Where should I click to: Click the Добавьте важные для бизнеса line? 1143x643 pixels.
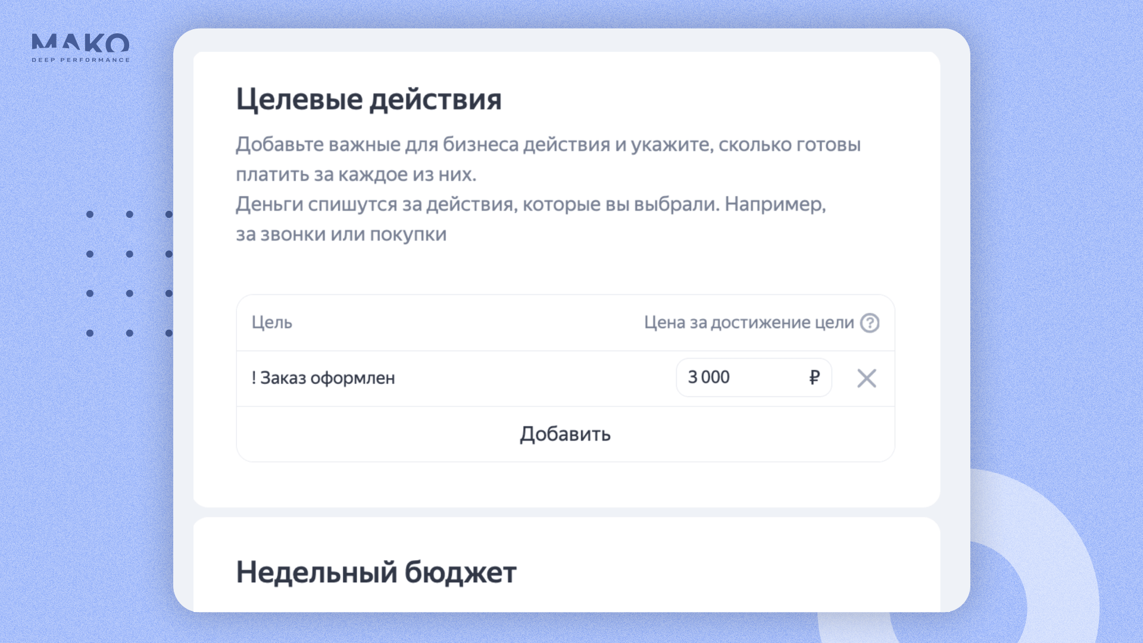[548, 145]
